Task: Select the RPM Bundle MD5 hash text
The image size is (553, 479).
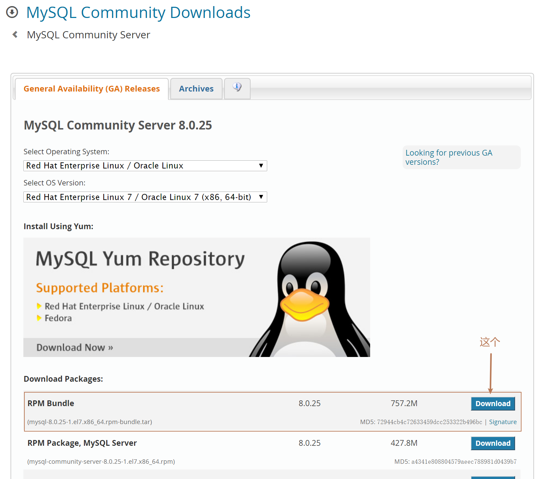Action: (429, 422)
